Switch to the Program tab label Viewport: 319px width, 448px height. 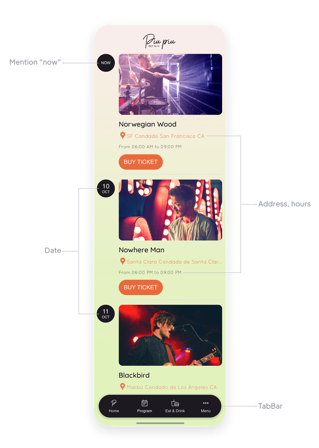144,411
